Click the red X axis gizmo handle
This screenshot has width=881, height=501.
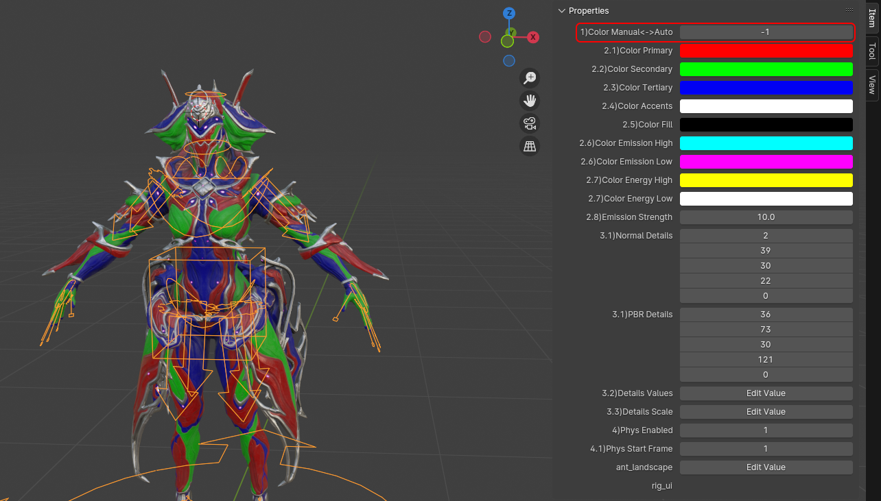click(x=533, y=37)
